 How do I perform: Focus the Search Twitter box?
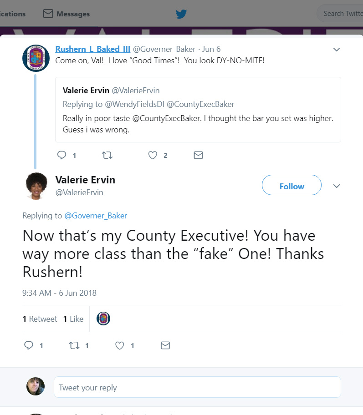coord(342,14)
